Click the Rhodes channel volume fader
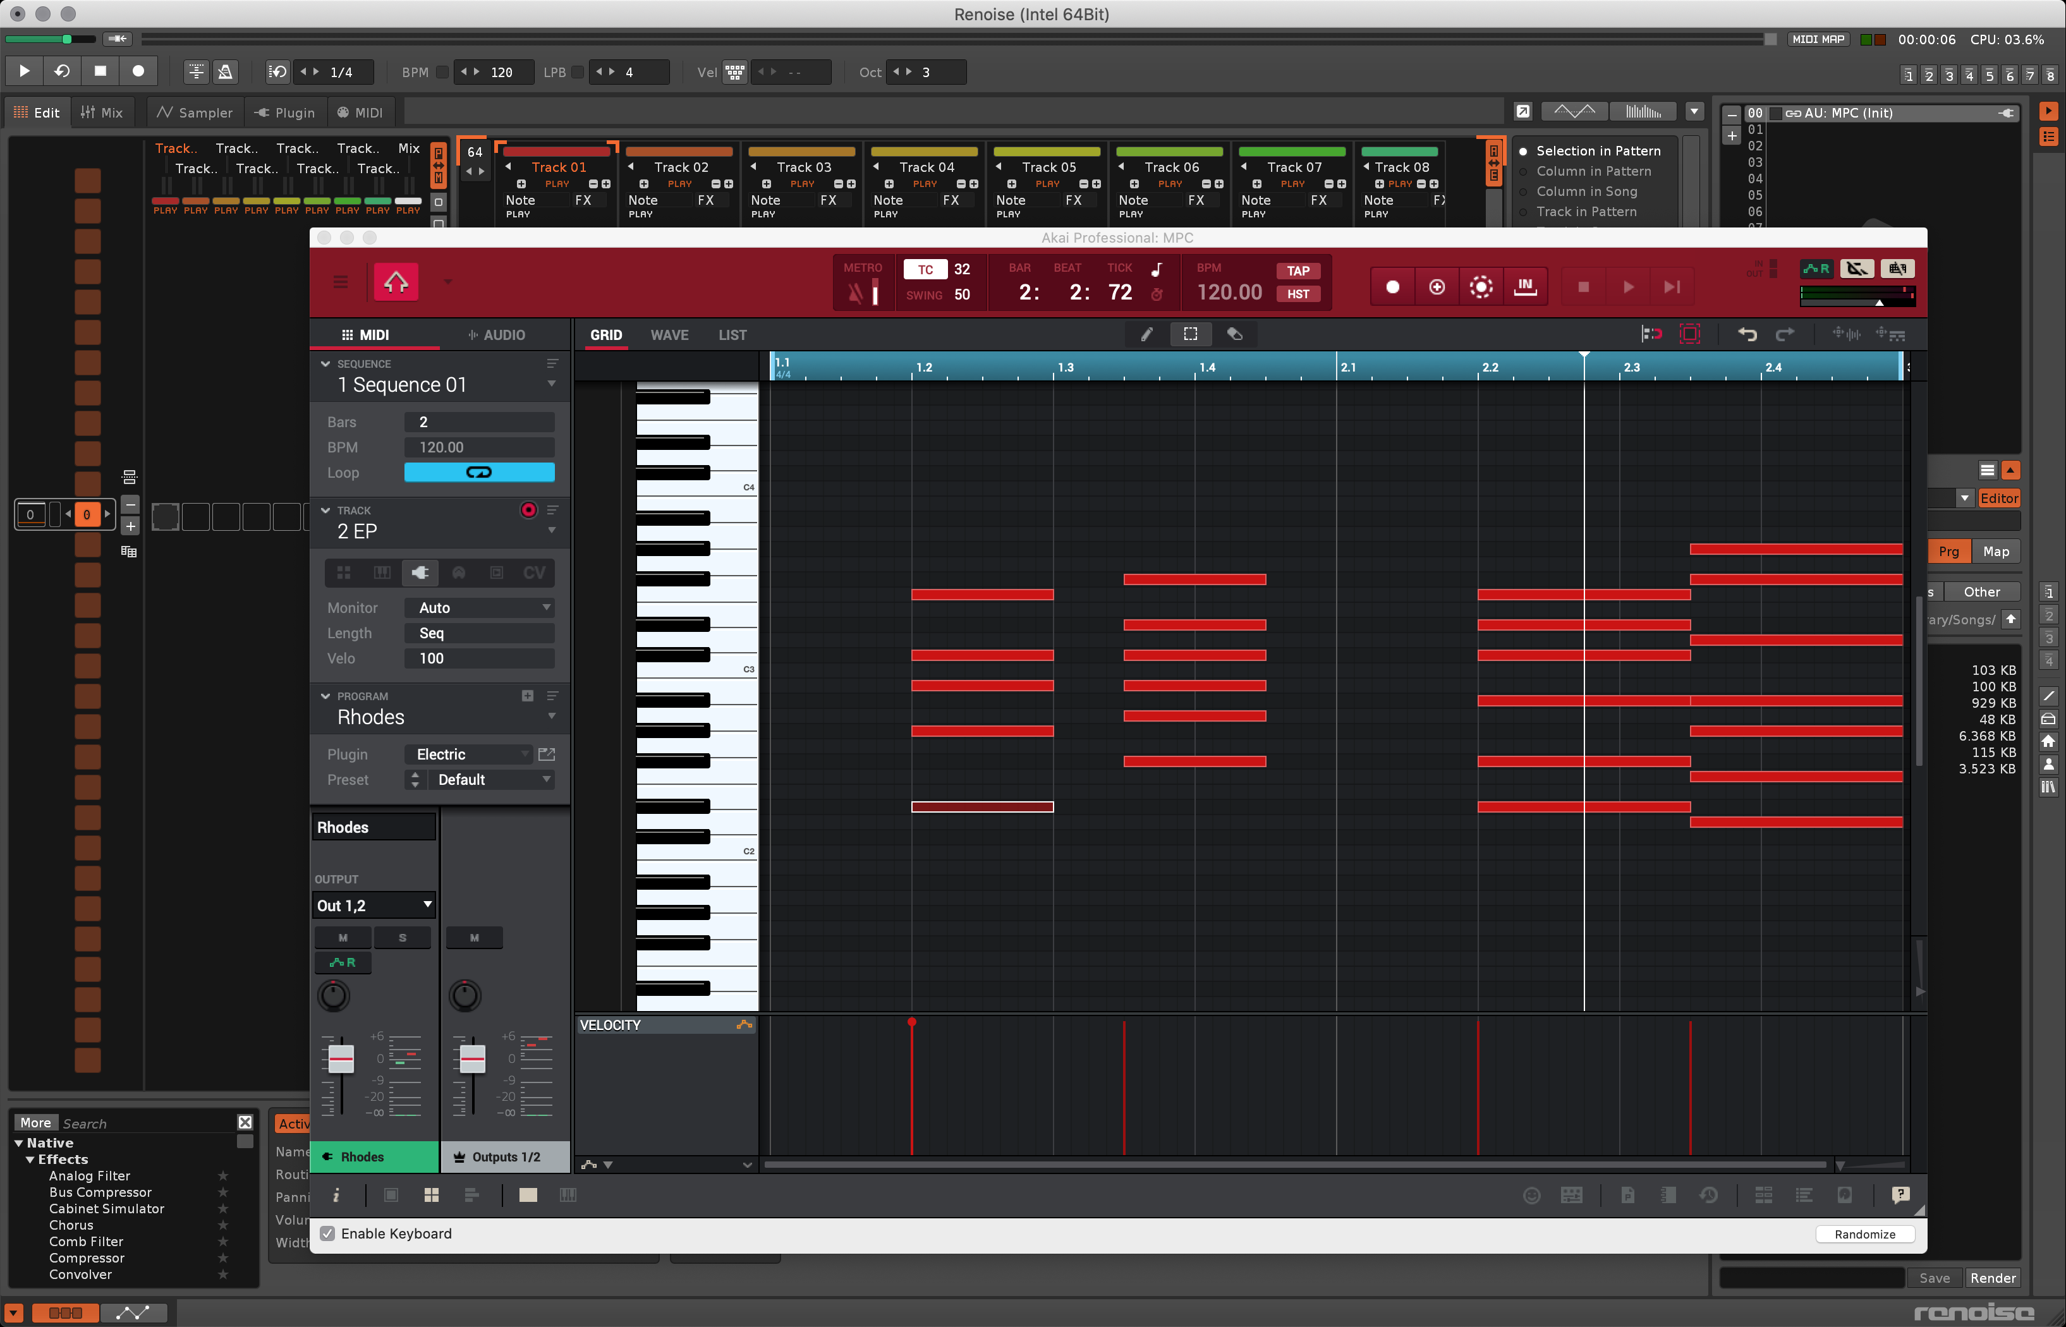This screenshot has width=2066, height=1327. pos(341,1060)
